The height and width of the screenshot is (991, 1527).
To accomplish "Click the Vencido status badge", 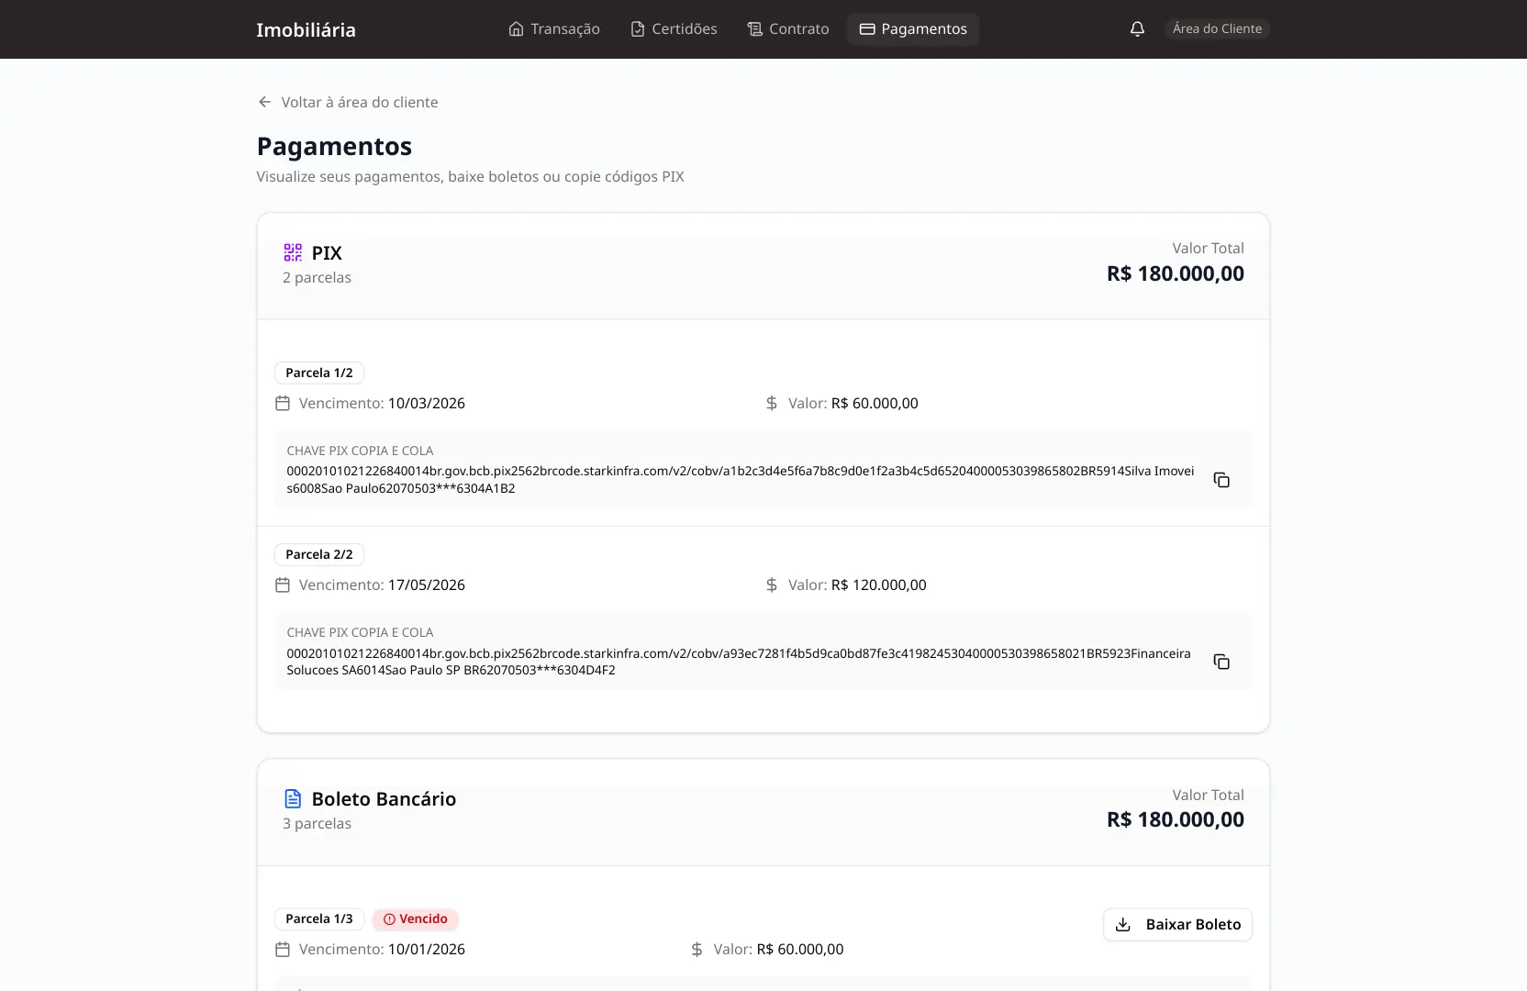I will click(416, 919).
